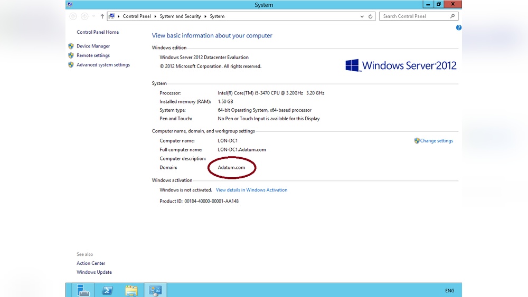The image size is (528, 297).
Task: Restore down the System window
Action: (x=438, y=4)
